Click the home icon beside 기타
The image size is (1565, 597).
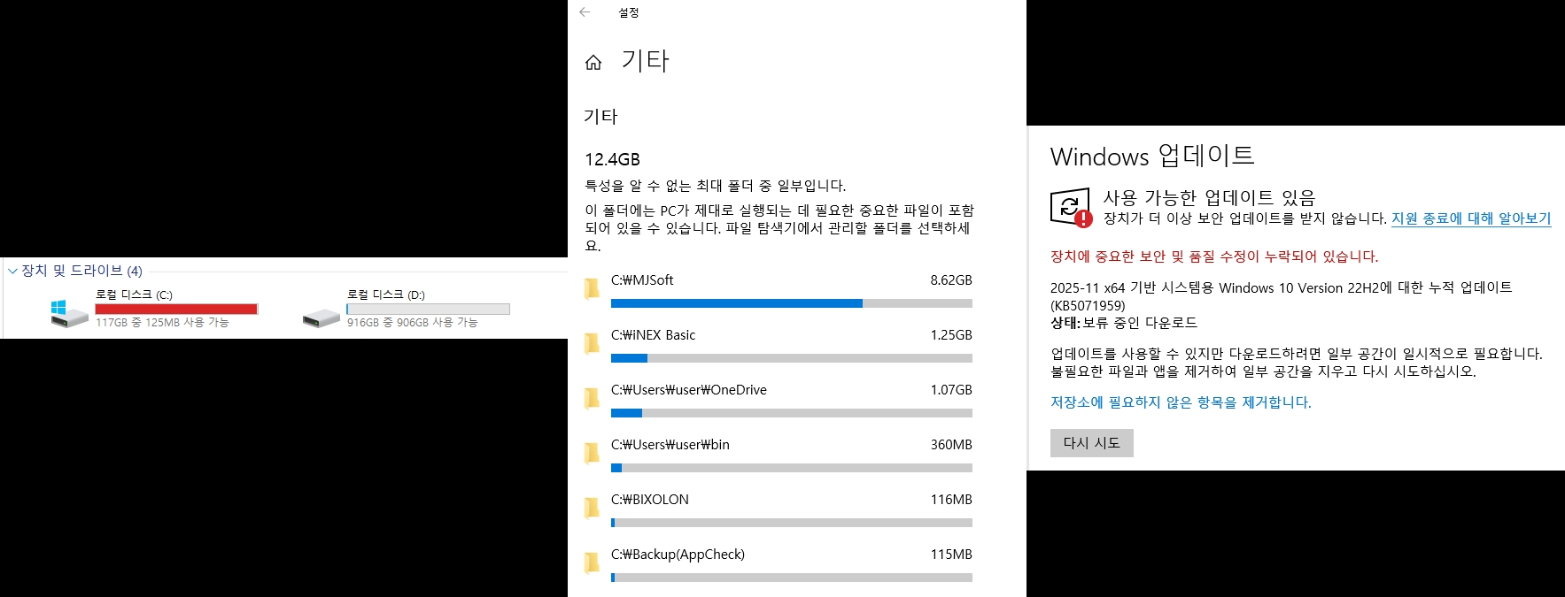(593, 62)
